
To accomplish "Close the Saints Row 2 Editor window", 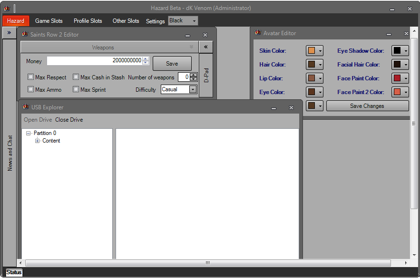I will [205, 35].
